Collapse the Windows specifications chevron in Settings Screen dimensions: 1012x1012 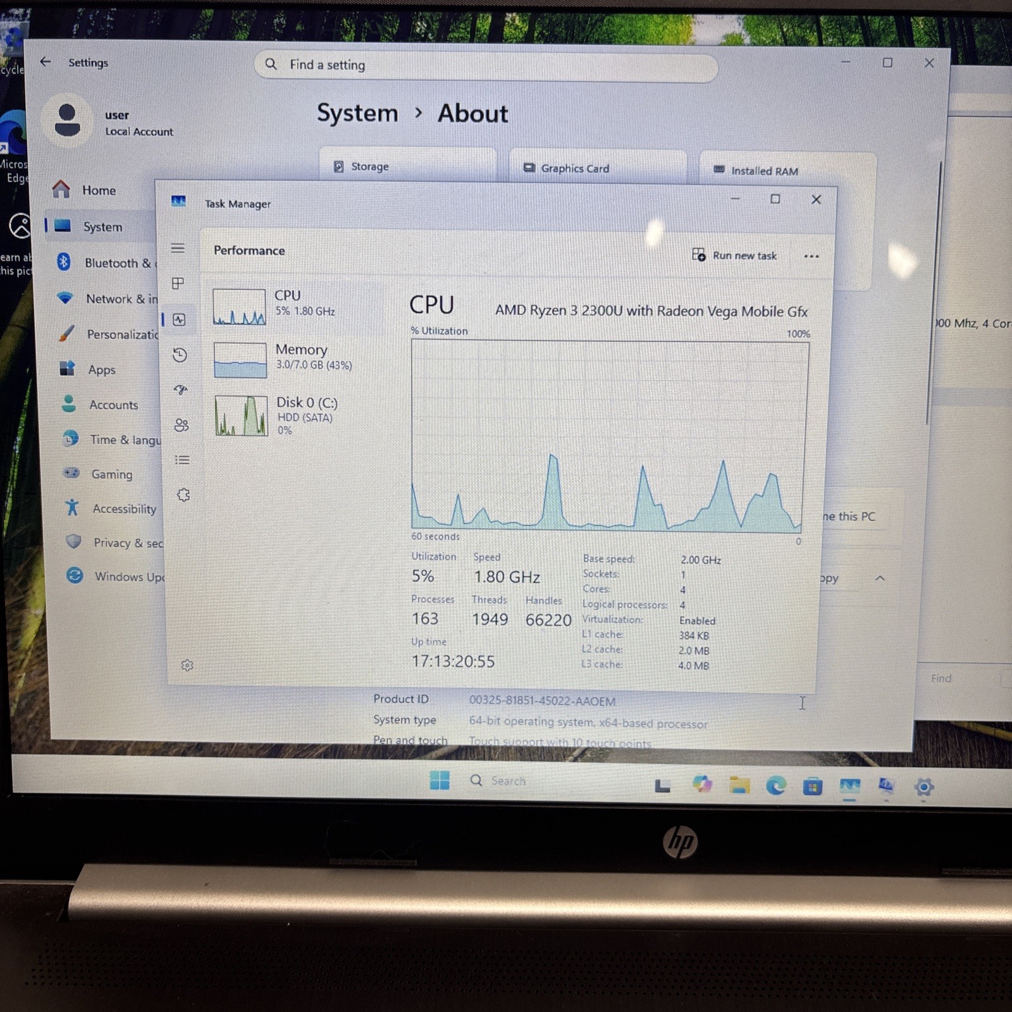click(x=880, y=578)
